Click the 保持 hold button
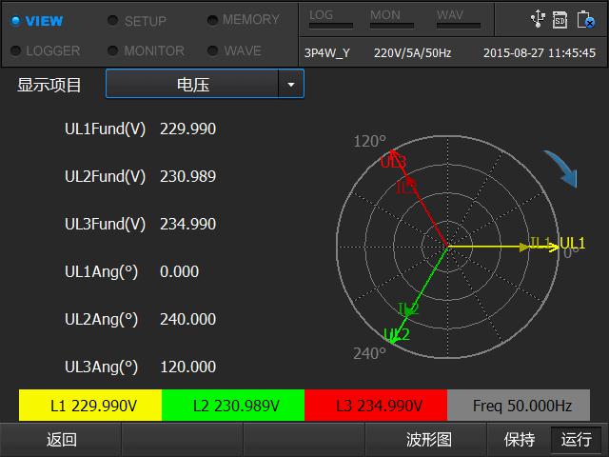 click(x=519, y=440)
